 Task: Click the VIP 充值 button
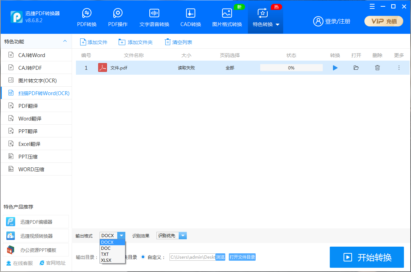pos(384,21)
